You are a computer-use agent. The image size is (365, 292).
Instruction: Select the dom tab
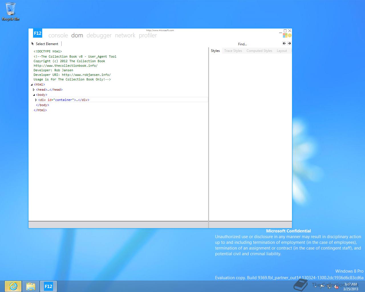pyautogui.click(x=77, y=35)
